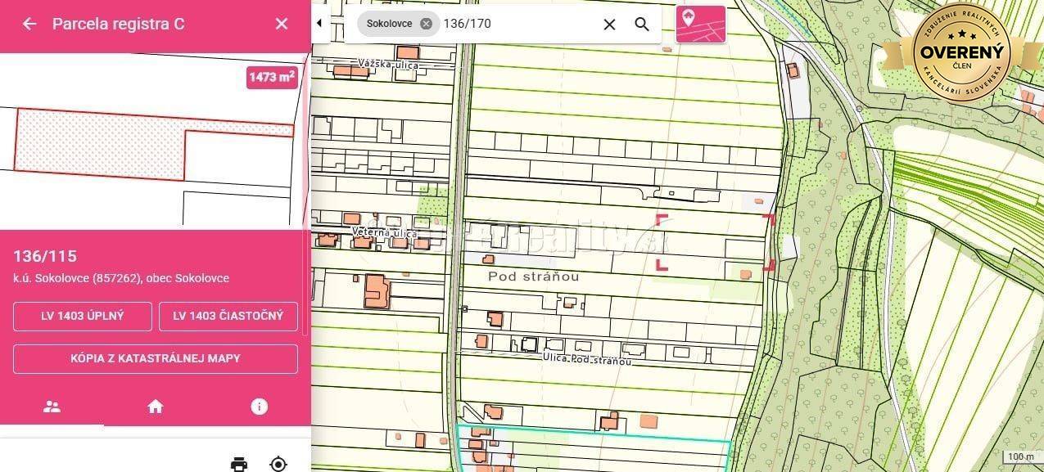
Task: Click the print icon
Action: (239, 464)
